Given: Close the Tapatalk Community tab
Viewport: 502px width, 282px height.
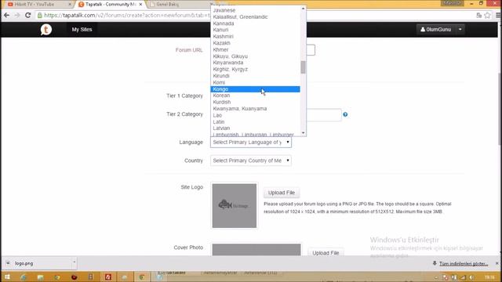Looking at the screenshot, I should tap(140, 5).
